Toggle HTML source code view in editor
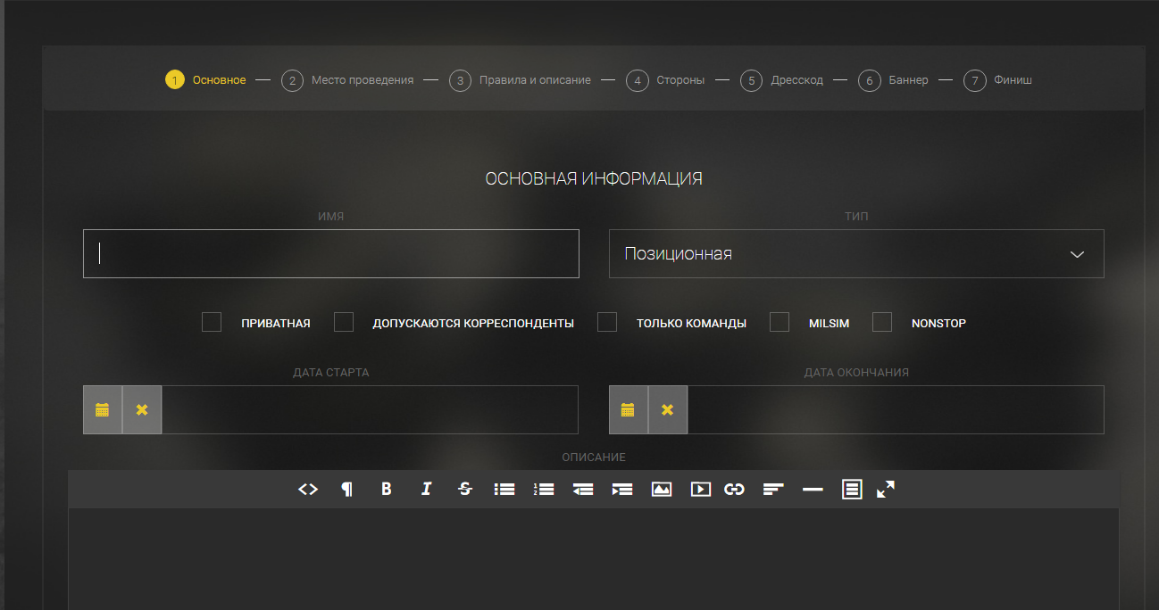The height and width of the screenshot is (610, 1159). [308, 489]
